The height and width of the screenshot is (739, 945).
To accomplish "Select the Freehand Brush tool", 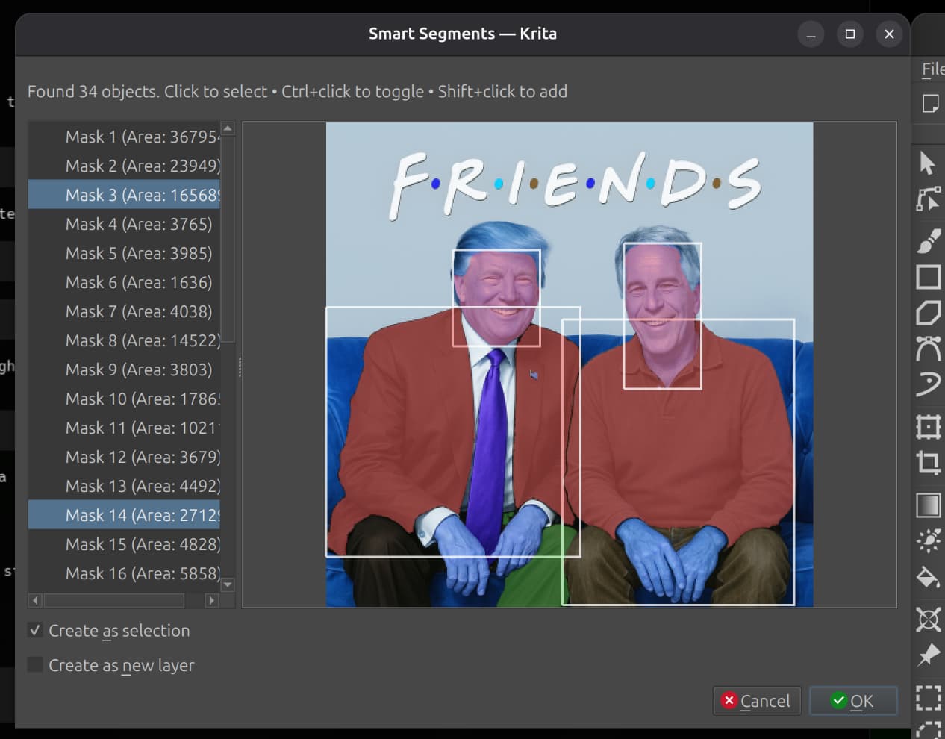I will pyautogui.click(x=928, y=240).
